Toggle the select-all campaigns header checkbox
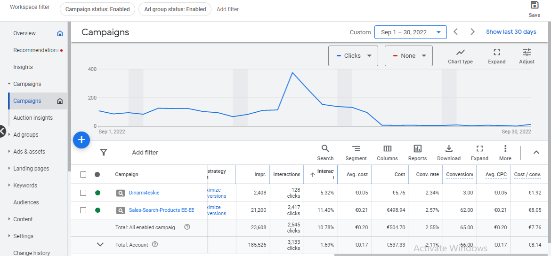551x256 pixels. (83, 174)
